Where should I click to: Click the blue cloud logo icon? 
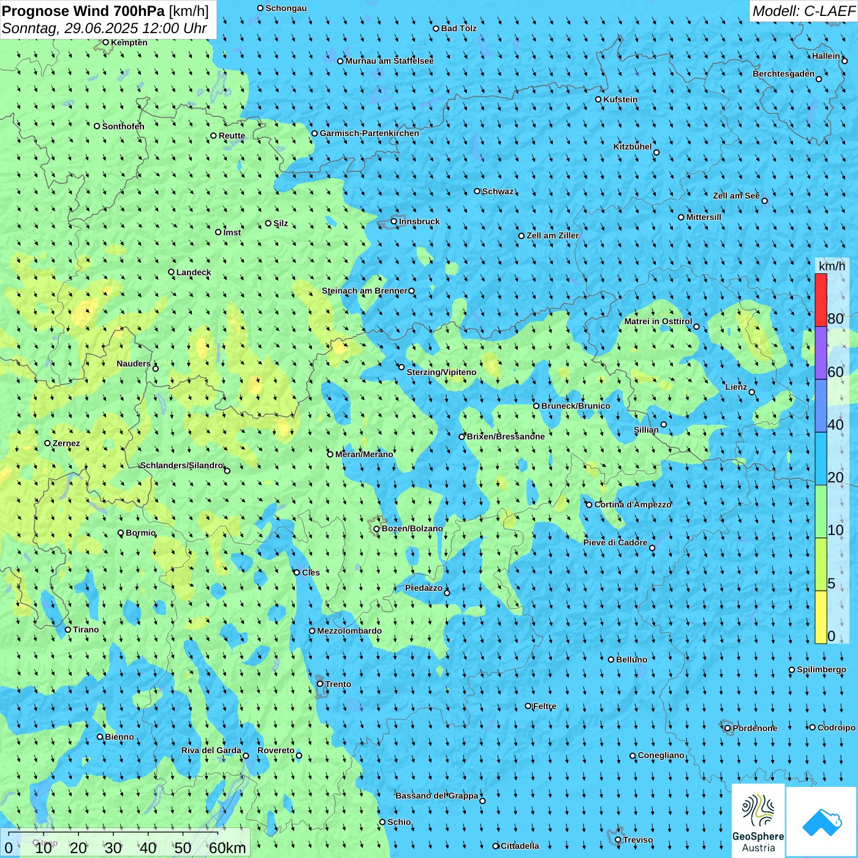(822, 822)
